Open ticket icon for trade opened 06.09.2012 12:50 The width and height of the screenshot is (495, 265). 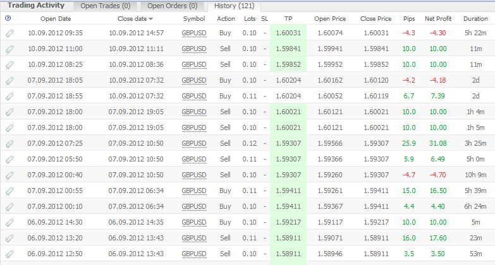point(9,254)
